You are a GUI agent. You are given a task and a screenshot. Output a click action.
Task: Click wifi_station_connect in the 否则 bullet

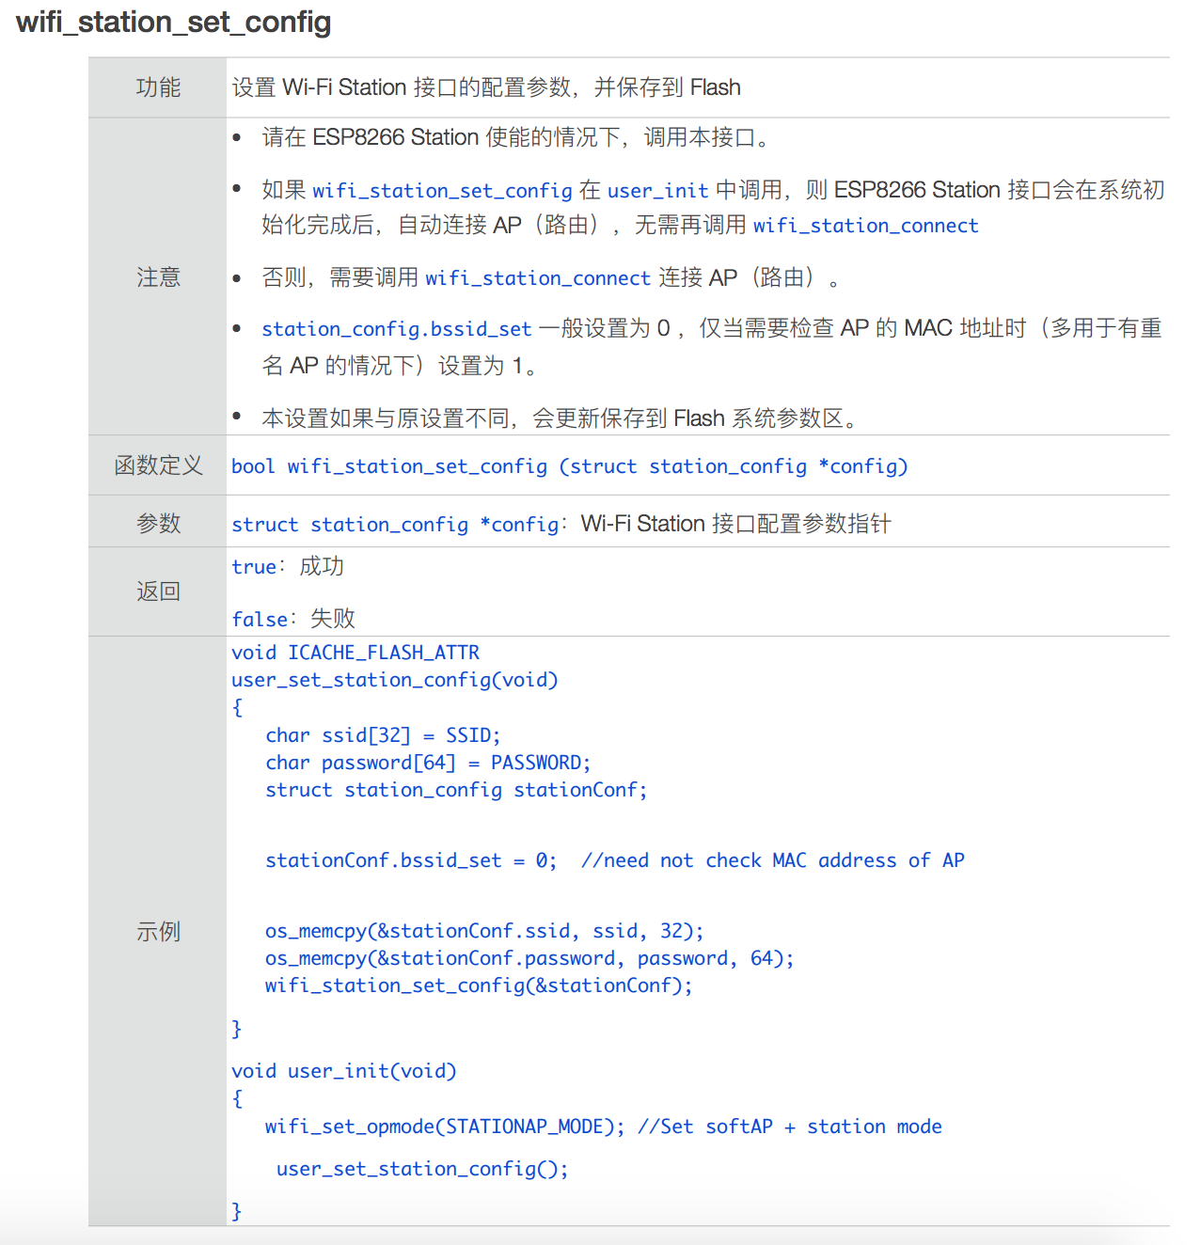pyautogui.click(x=537, y=278)
